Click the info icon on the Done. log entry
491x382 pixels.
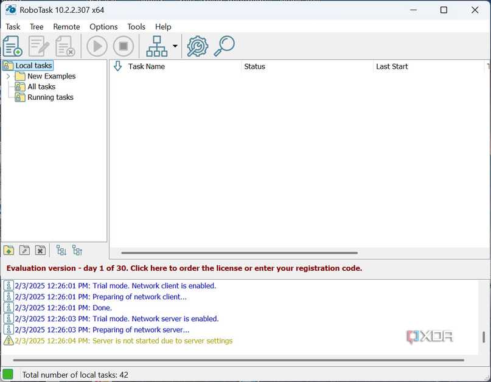[x=9, y=307]
